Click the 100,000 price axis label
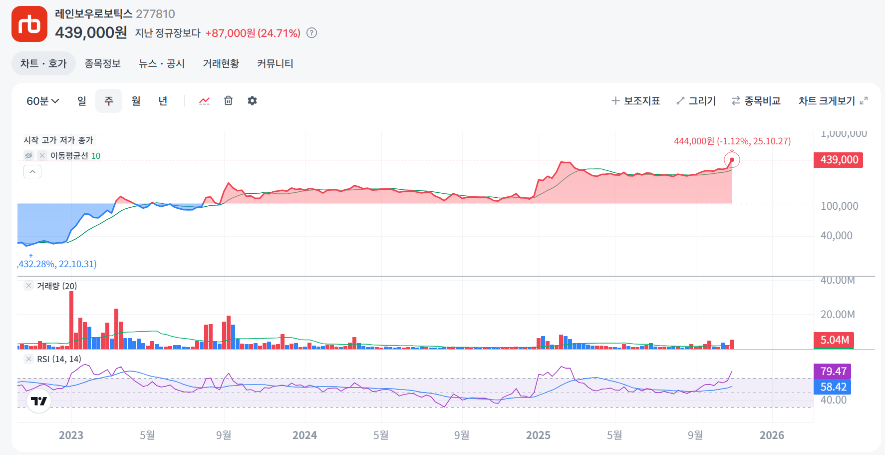Image resolution: width=885 pixels, height=455 pixels. (839, 206)
